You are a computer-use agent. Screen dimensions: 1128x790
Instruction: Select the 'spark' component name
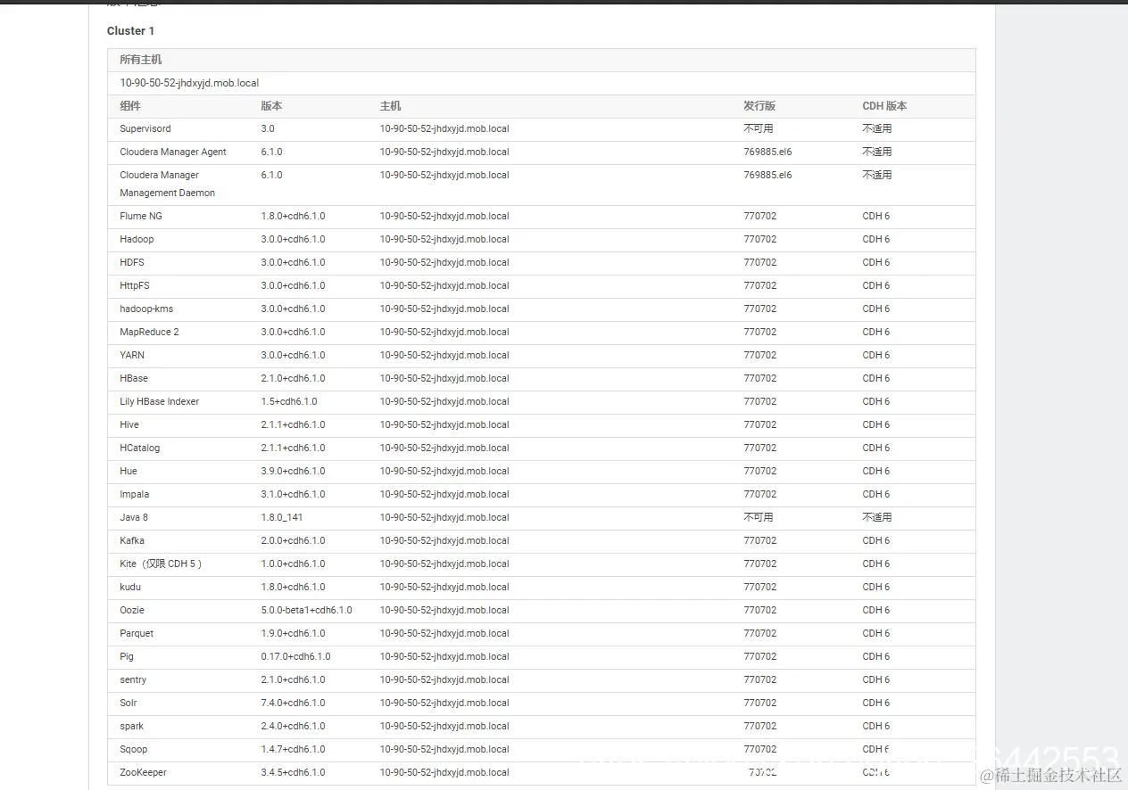pyautogui.click(x=132, y=727)
